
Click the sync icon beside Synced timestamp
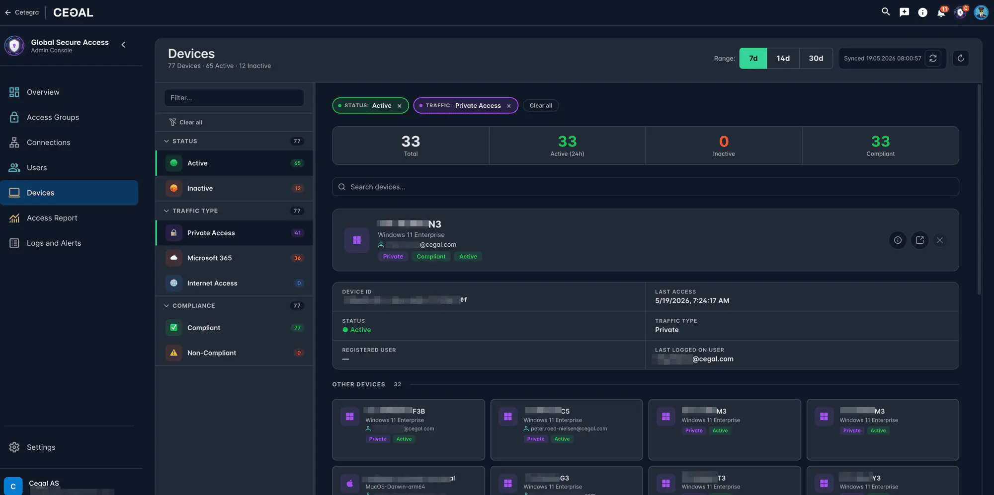point(933,58)
